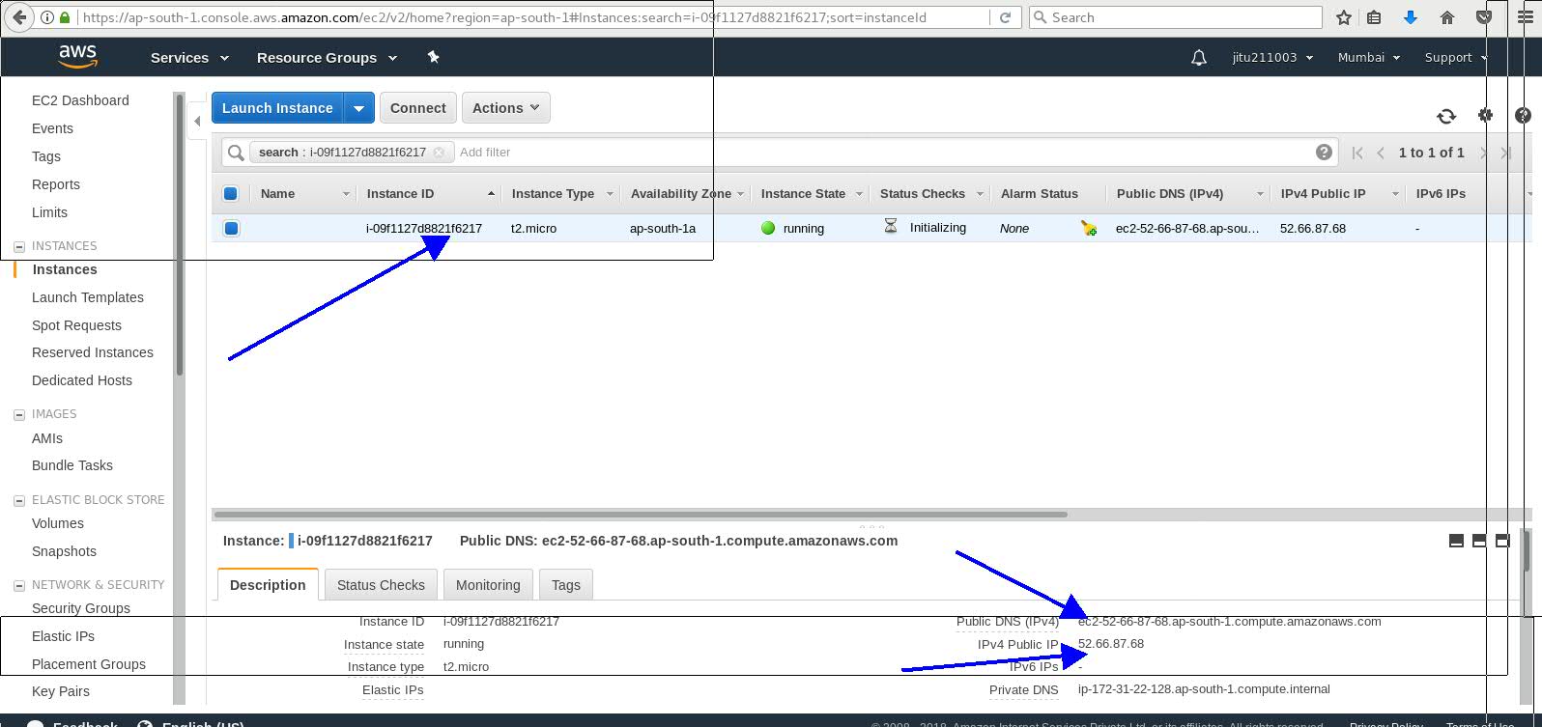Click the Launch Instance button
This screenshot has width=1542, height=727.
tap(277, 108)
